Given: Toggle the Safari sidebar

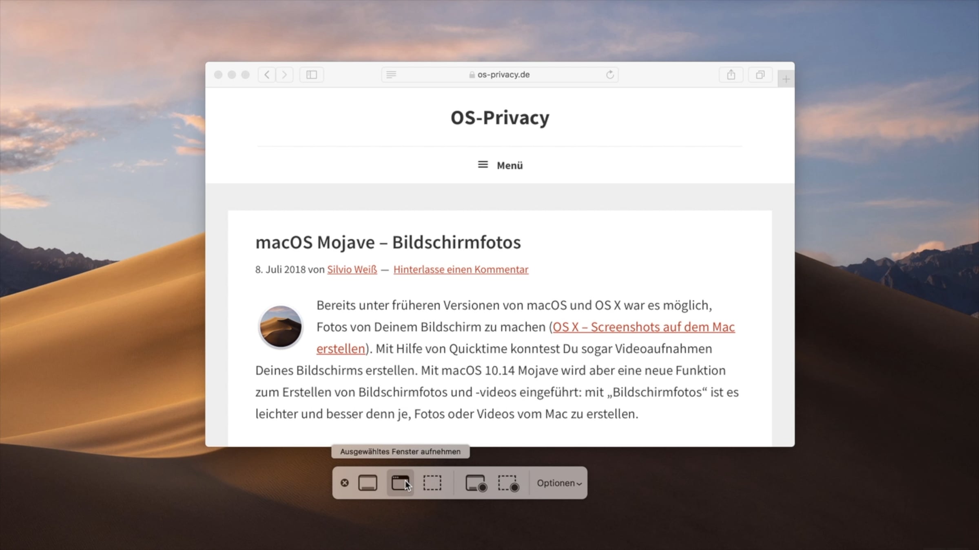Looking at the screenshot, I should [x=312, y=75].
